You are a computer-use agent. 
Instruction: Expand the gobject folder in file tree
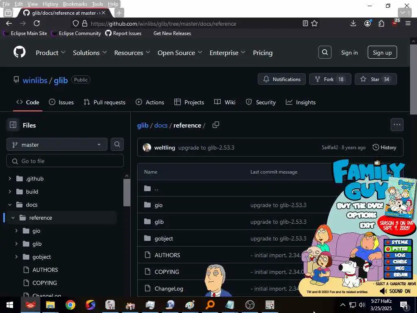pyautogui.click(x=16, y=257)
